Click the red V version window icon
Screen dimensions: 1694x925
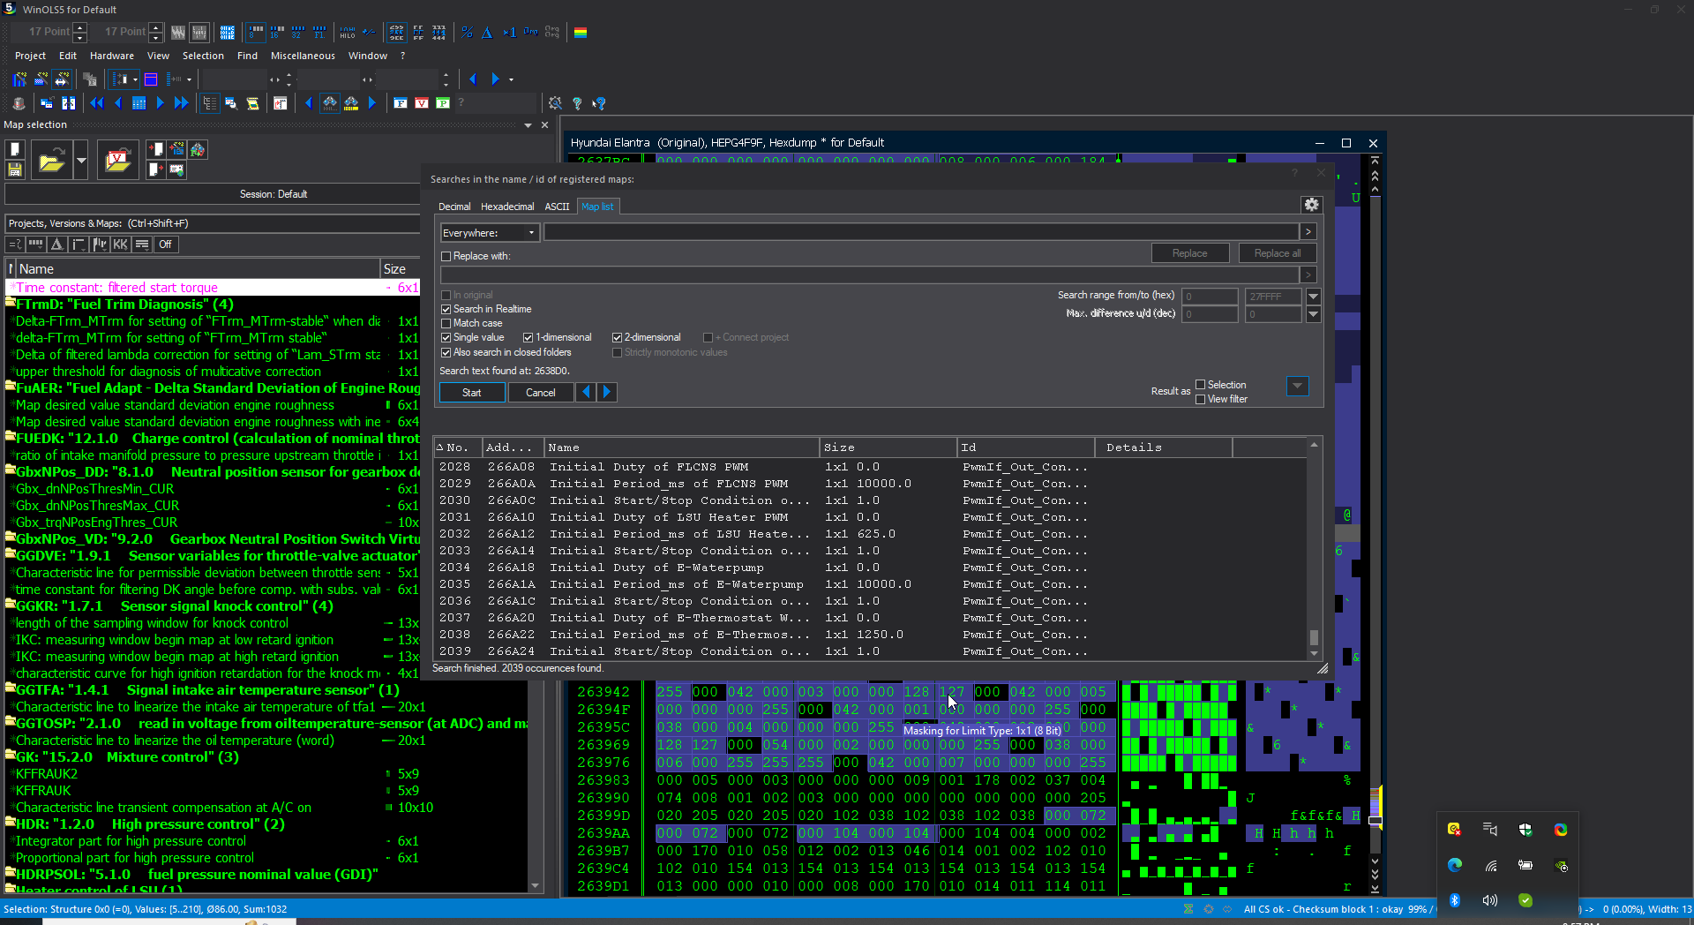coord(422,103)
